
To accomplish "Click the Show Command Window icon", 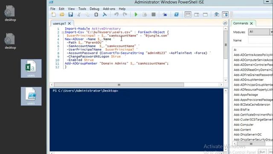I will click(x=217, y=15).
